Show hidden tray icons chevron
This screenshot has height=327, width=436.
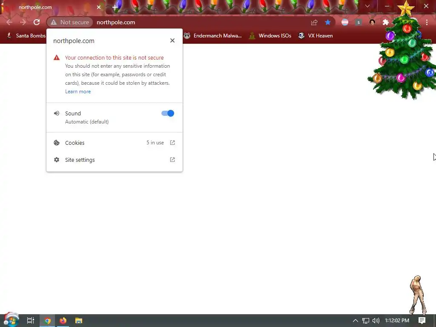[x=356, y=321]
